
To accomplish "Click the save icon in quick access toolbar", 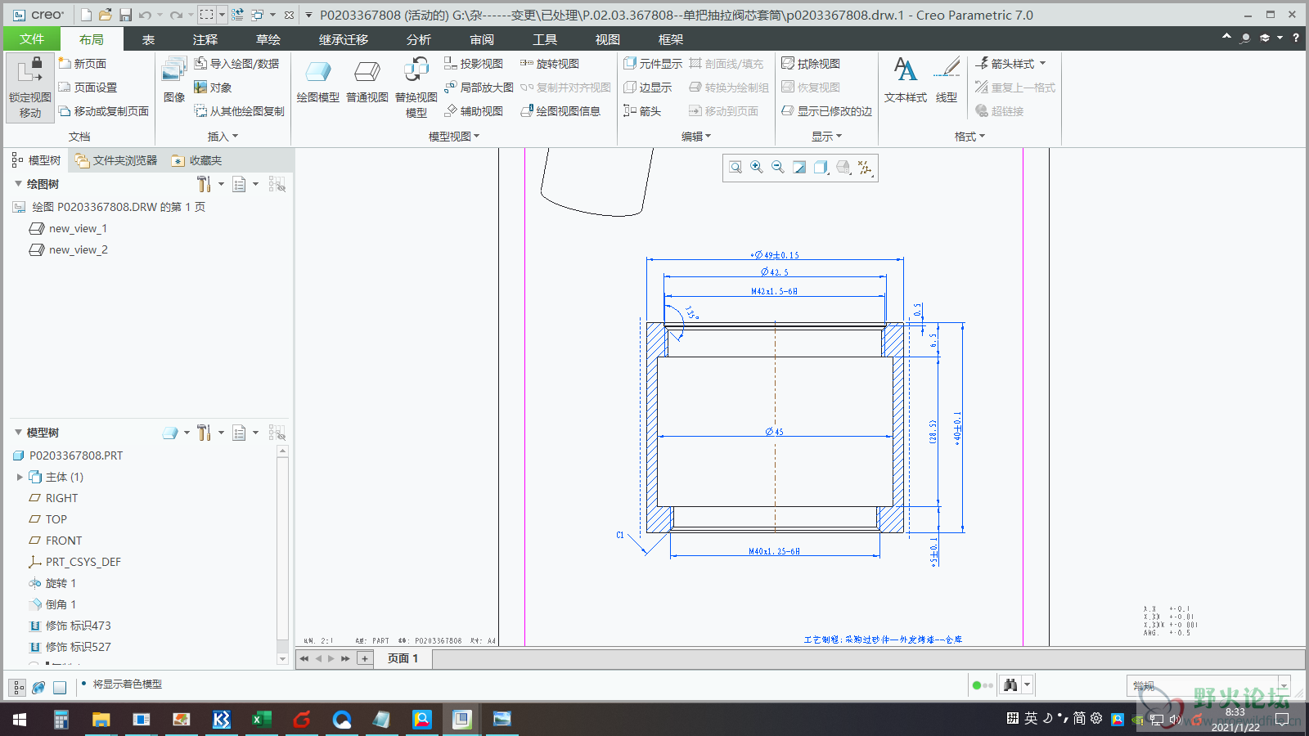I will pos(125,15).
